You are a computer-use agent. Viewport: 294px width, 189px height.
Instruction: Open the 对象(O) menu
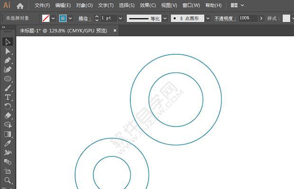click(84, 5)
